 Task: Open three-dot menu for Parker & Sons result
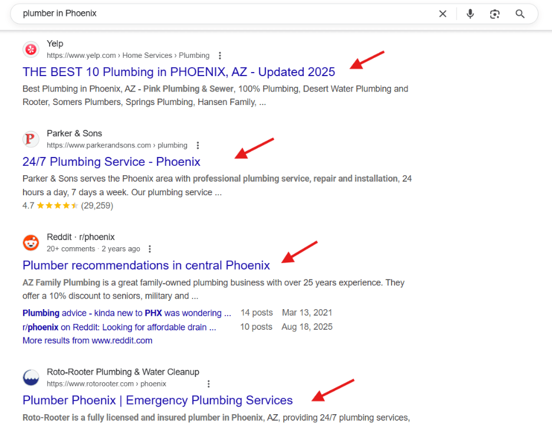[198, 146]
